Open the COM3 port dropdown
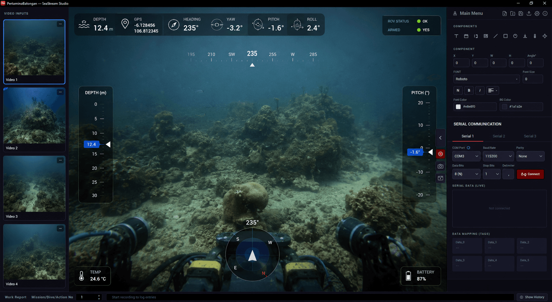This screenshot has height=302, width=552. 466,156
